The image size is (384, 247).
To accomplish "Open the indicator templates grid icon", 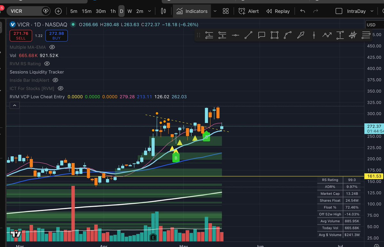I will pos(226,11).
